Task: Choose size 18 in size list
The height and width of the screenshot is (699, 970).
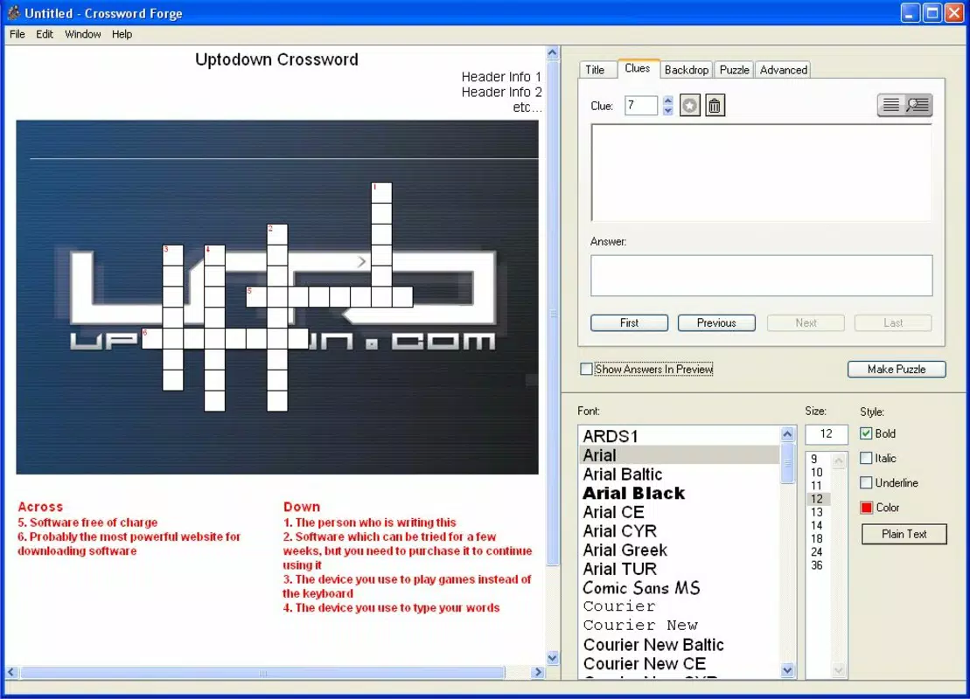Action: coord(819,539)
